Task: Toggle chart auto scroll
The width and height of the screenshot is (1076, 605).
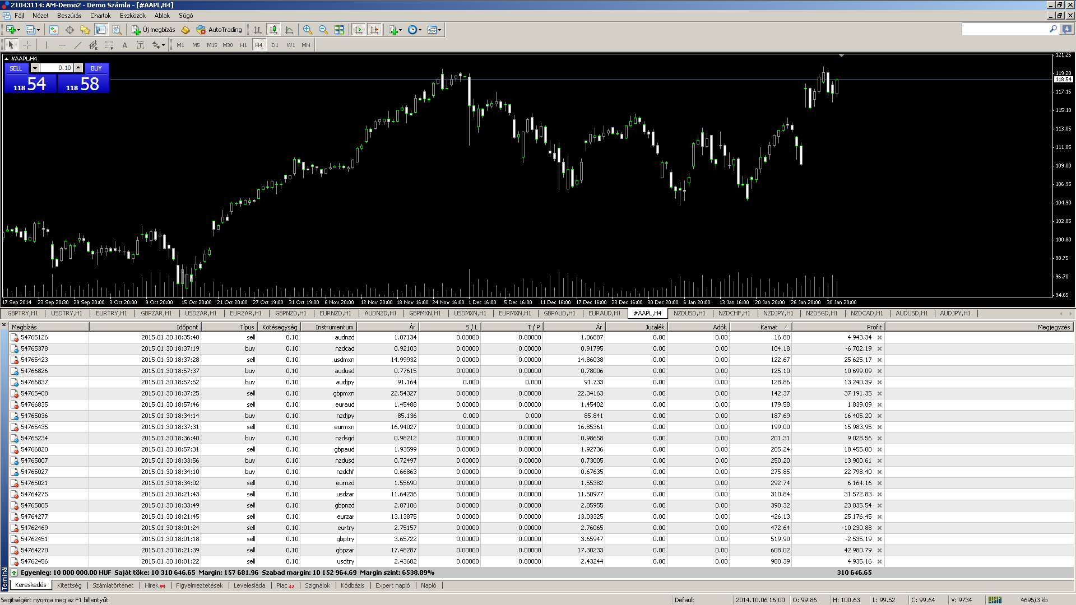Action: [359, 30]
